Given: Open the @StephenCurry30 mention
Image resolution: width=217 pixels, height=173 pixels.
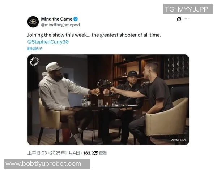Looking at the screenshot, I should [x=48, y=42].
